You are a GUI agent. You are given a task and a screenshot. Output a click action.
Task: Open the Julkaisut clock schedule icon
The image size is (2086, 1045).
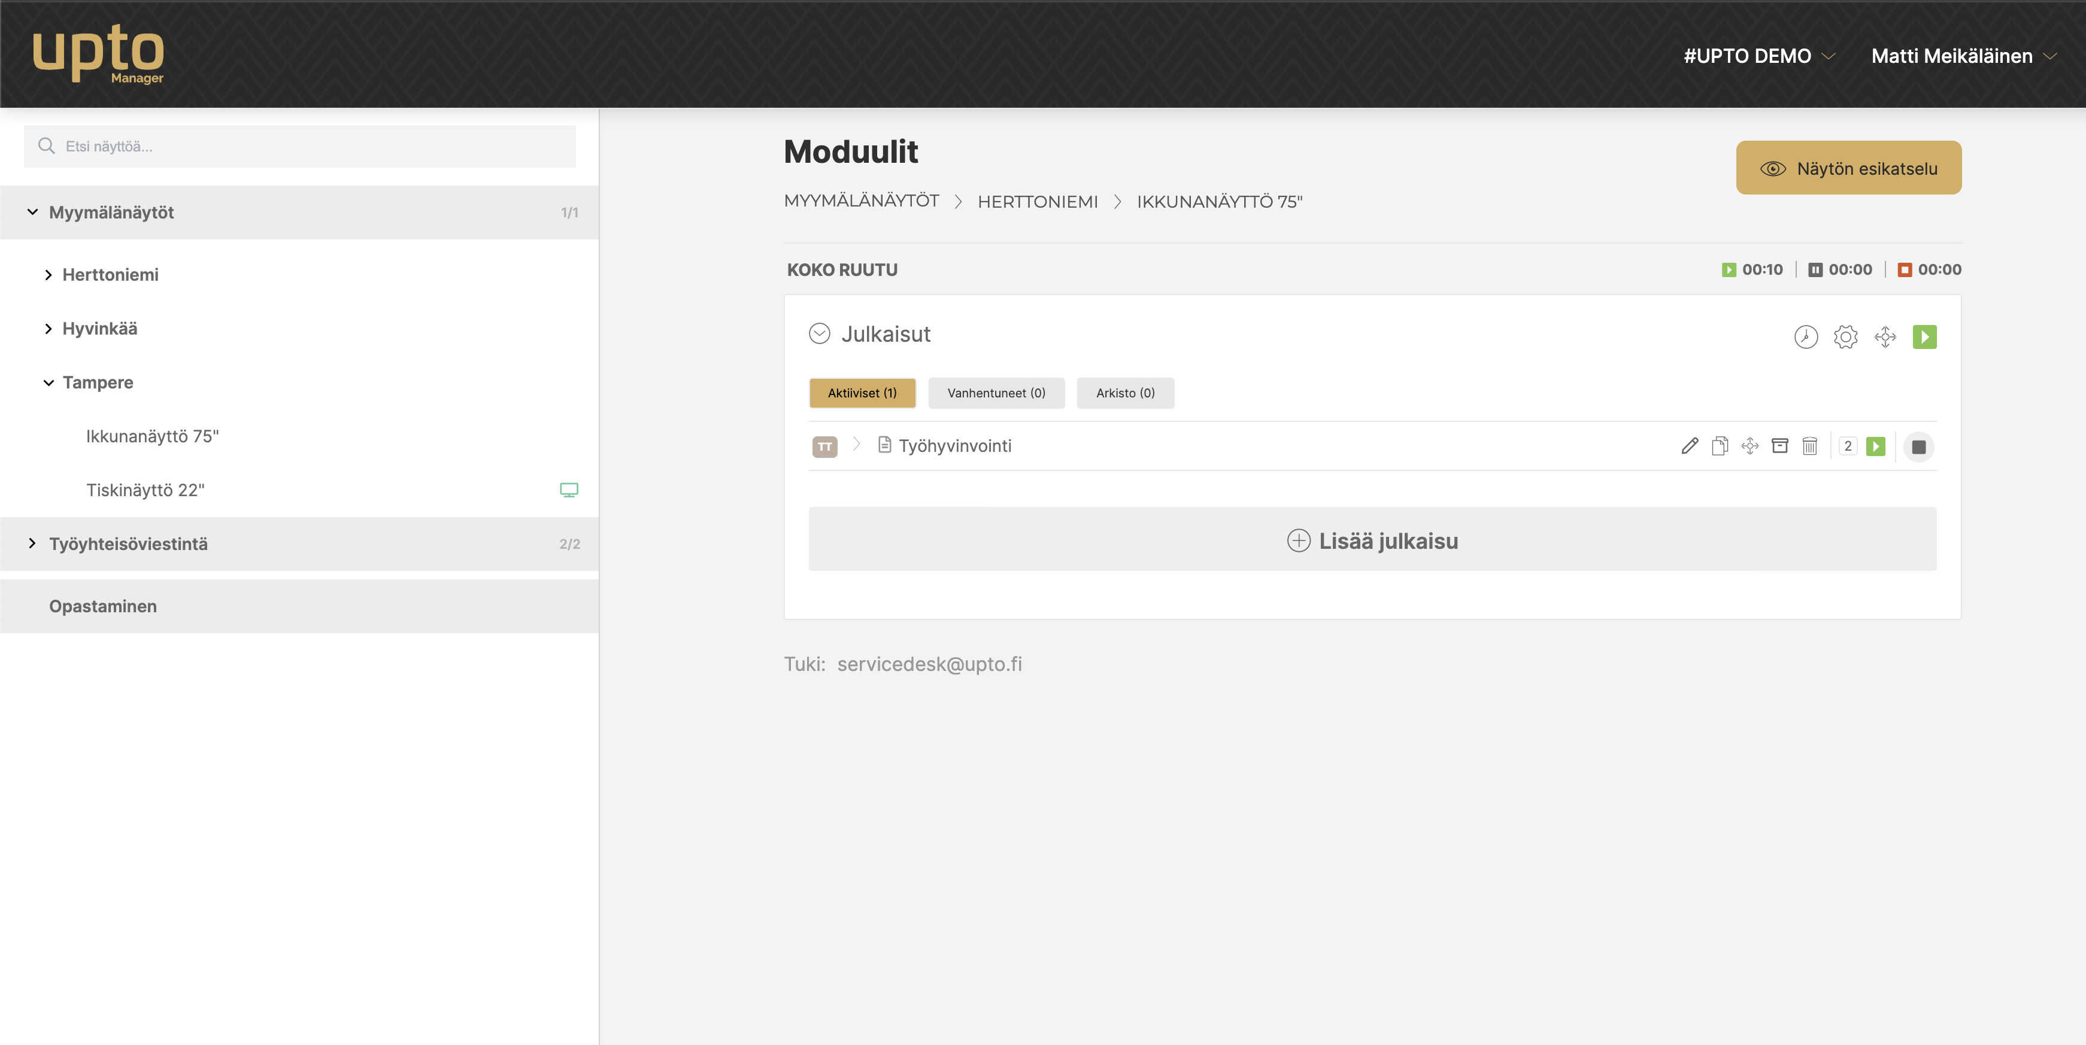pos(1806,337)
